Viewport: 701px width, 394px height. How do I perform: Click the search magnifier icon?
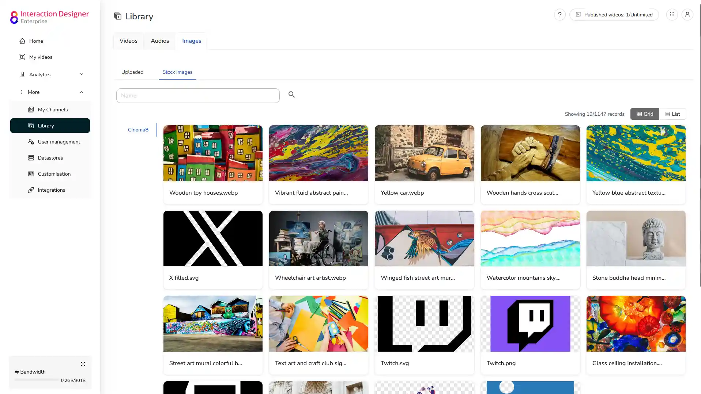coord(291,95)
